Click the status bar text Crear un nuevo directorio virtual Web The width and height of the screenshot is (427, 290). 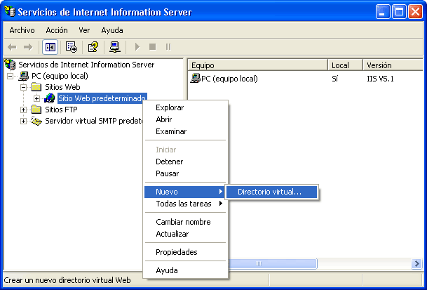pyautogui.click(x=67, y=280)
